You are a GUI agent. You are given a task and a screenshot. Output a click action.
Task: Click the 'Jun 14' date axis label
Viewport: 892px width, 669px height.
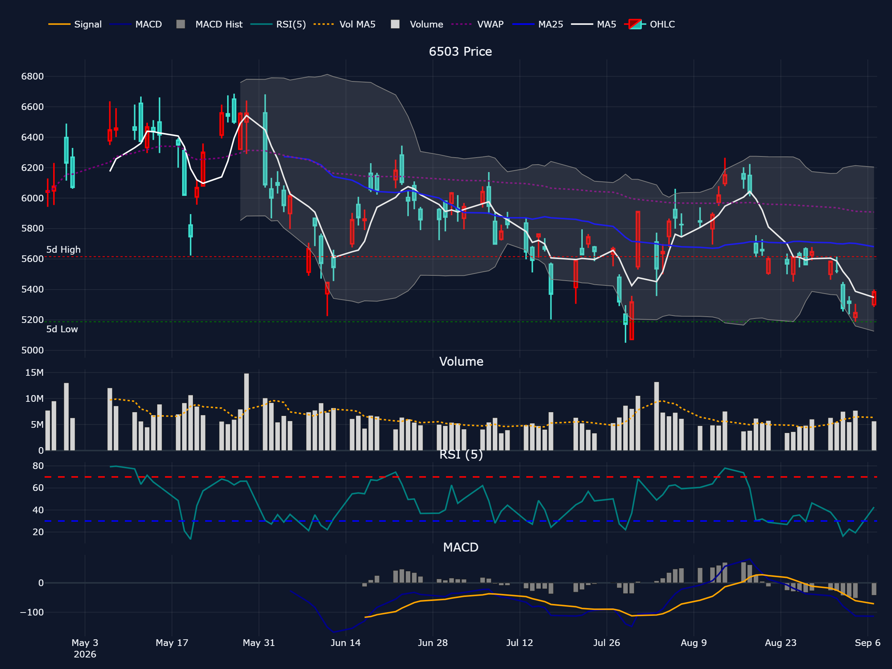click(x=346, y=643)
